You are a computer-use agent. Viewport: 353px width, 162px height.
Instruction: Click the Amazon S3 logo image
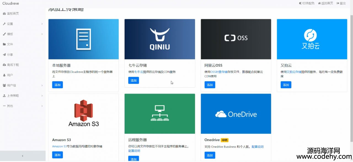click(84, 114)
